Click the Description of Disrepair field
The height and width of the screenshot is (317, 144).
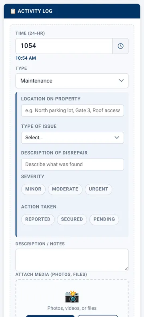(72, 165)
